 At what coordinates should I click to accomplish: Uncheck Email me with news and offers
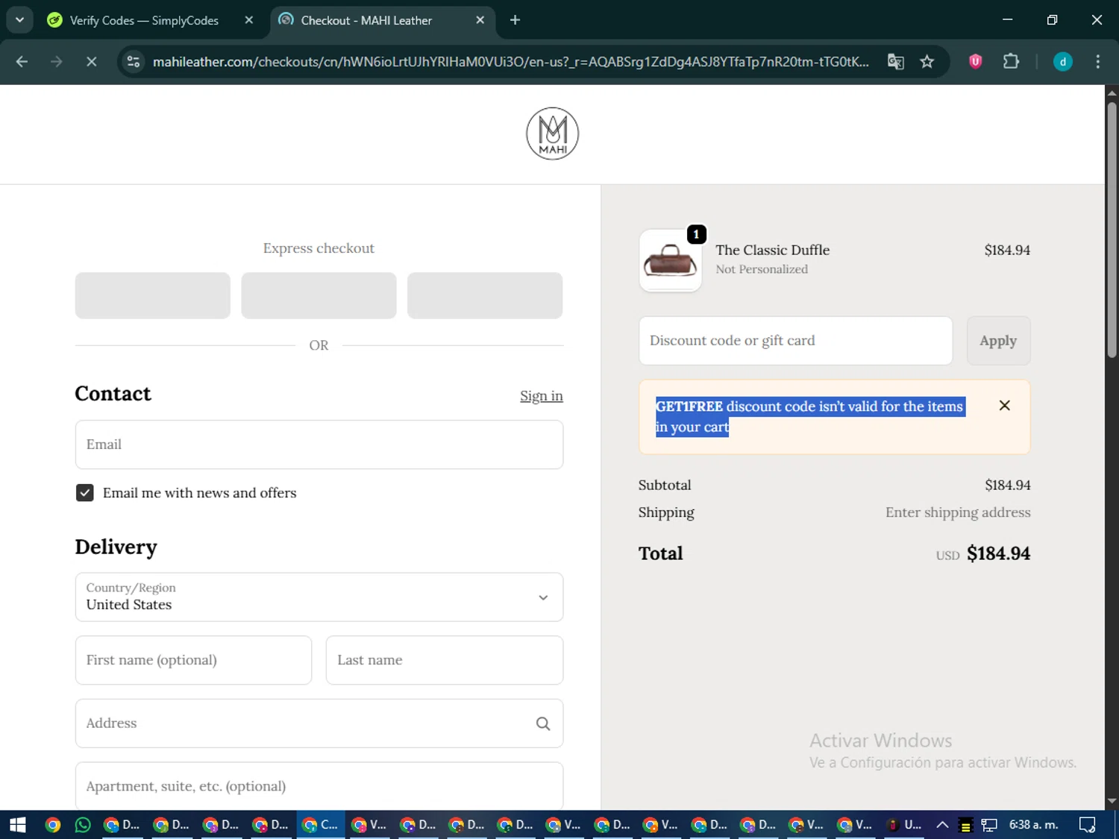pyautogui.click(x=84, y=493)
